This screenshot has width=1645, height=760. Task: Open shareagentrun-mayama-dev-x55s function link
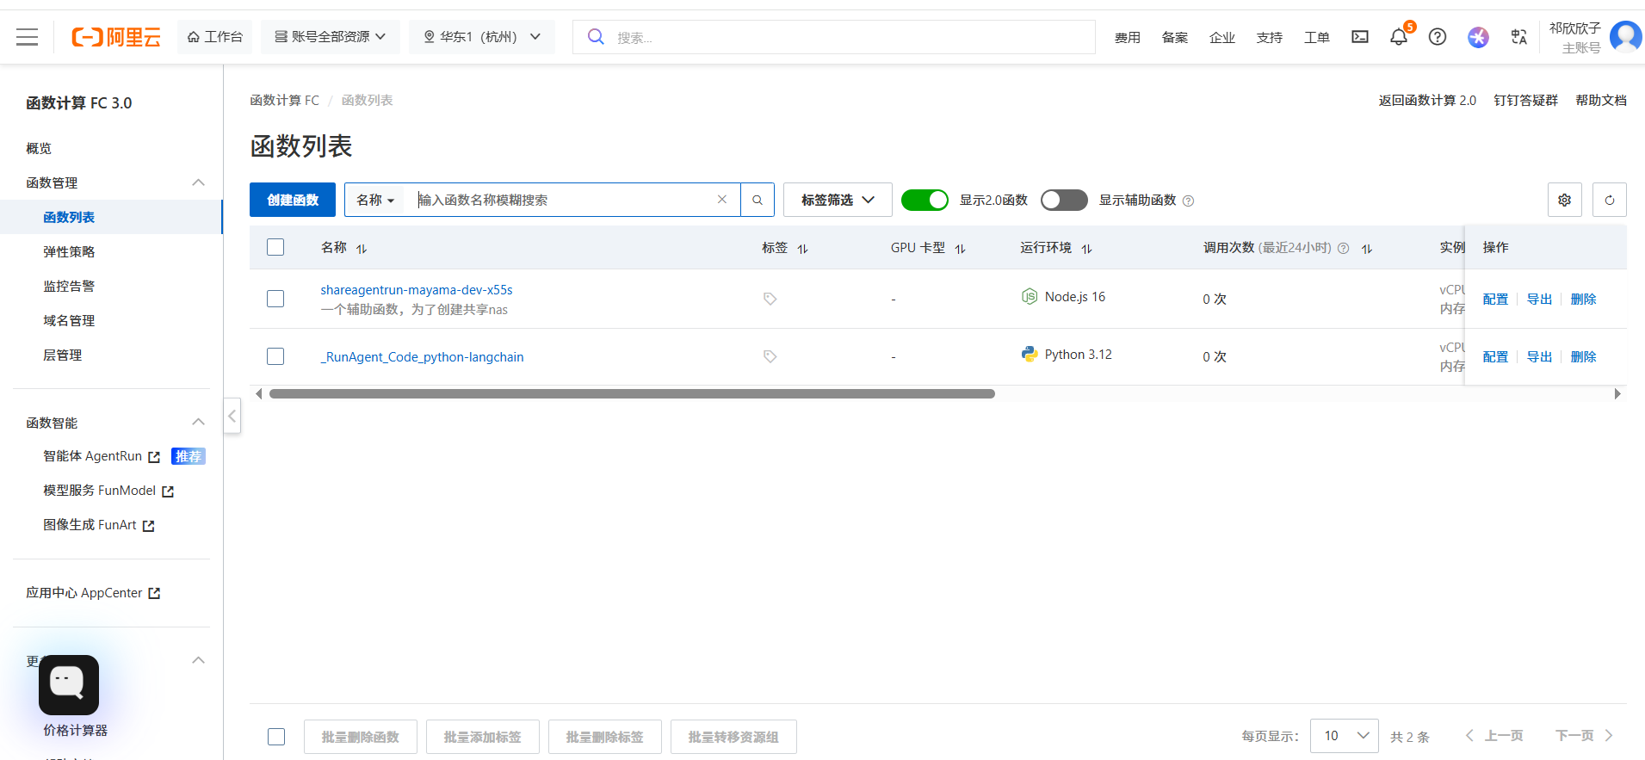[417, 290]
